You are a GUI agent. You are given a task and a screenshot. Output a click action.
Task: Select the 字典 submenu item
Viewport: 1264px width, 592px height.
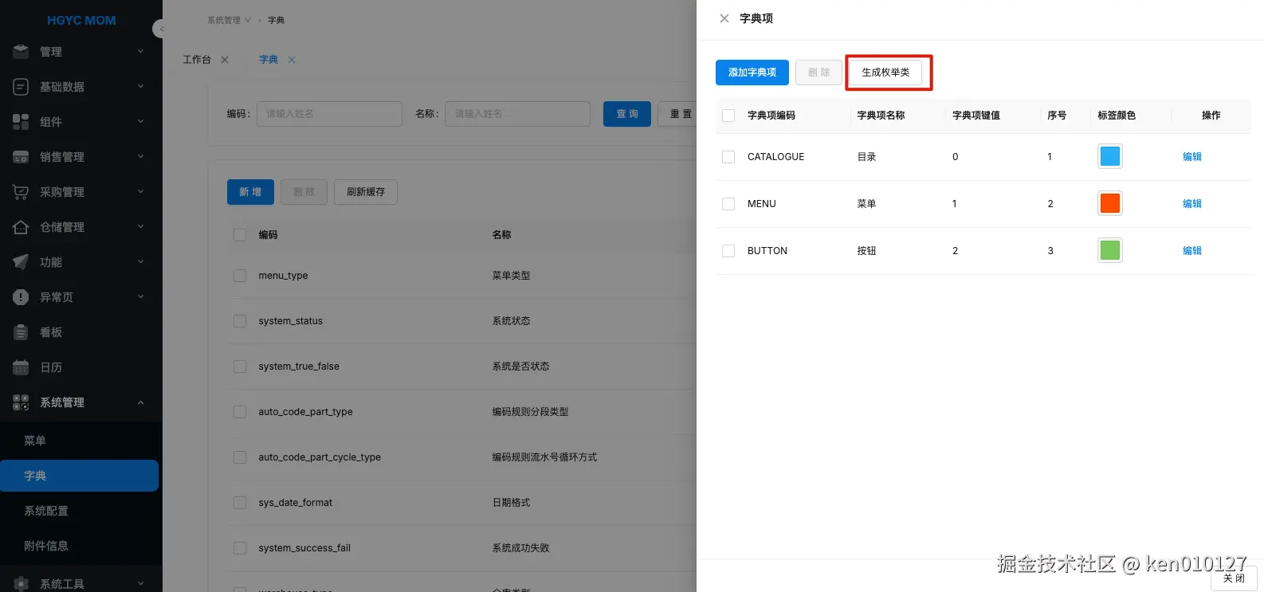[80, 476]
